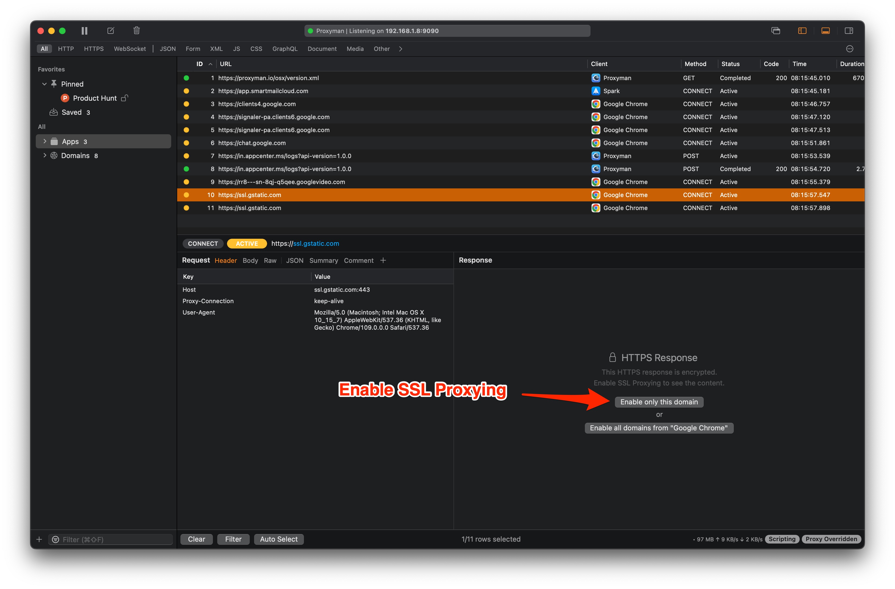The height and width of the screenshot is (589, 895).
Task: Click the compose request icon in toolbar
Action: [x=111, y=31]
